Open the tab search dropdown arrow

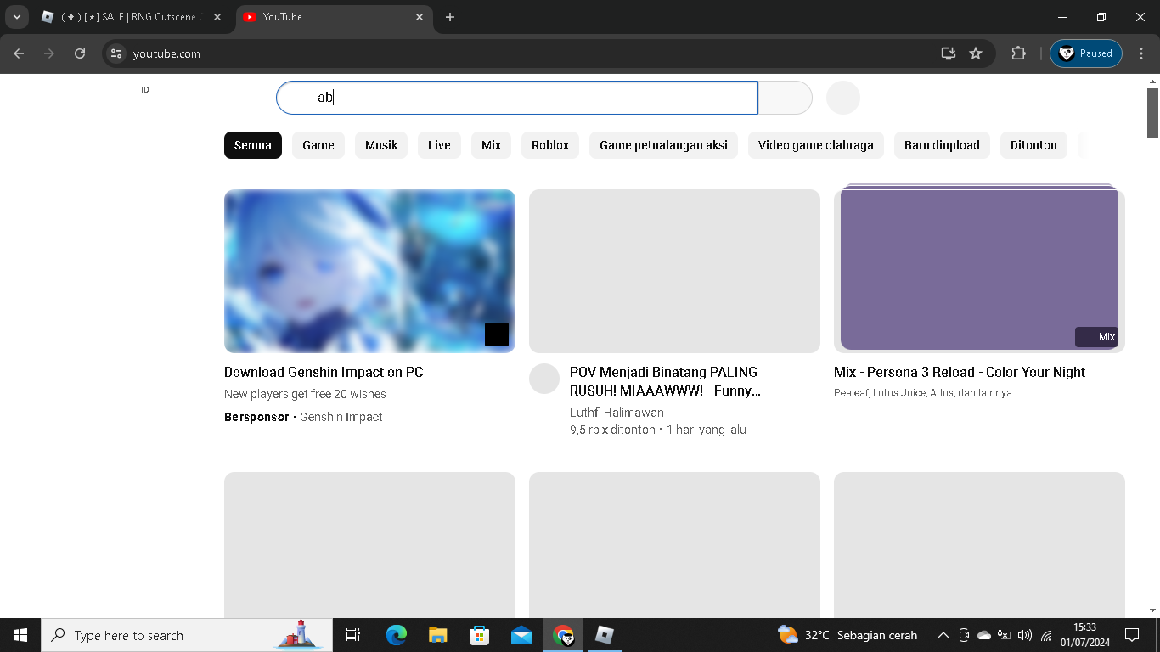16,17
